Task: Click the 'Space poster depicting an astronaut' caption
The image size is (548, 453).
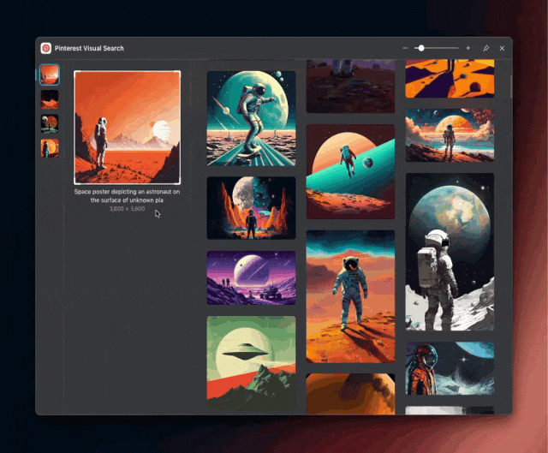Action: tap(127, 196)
